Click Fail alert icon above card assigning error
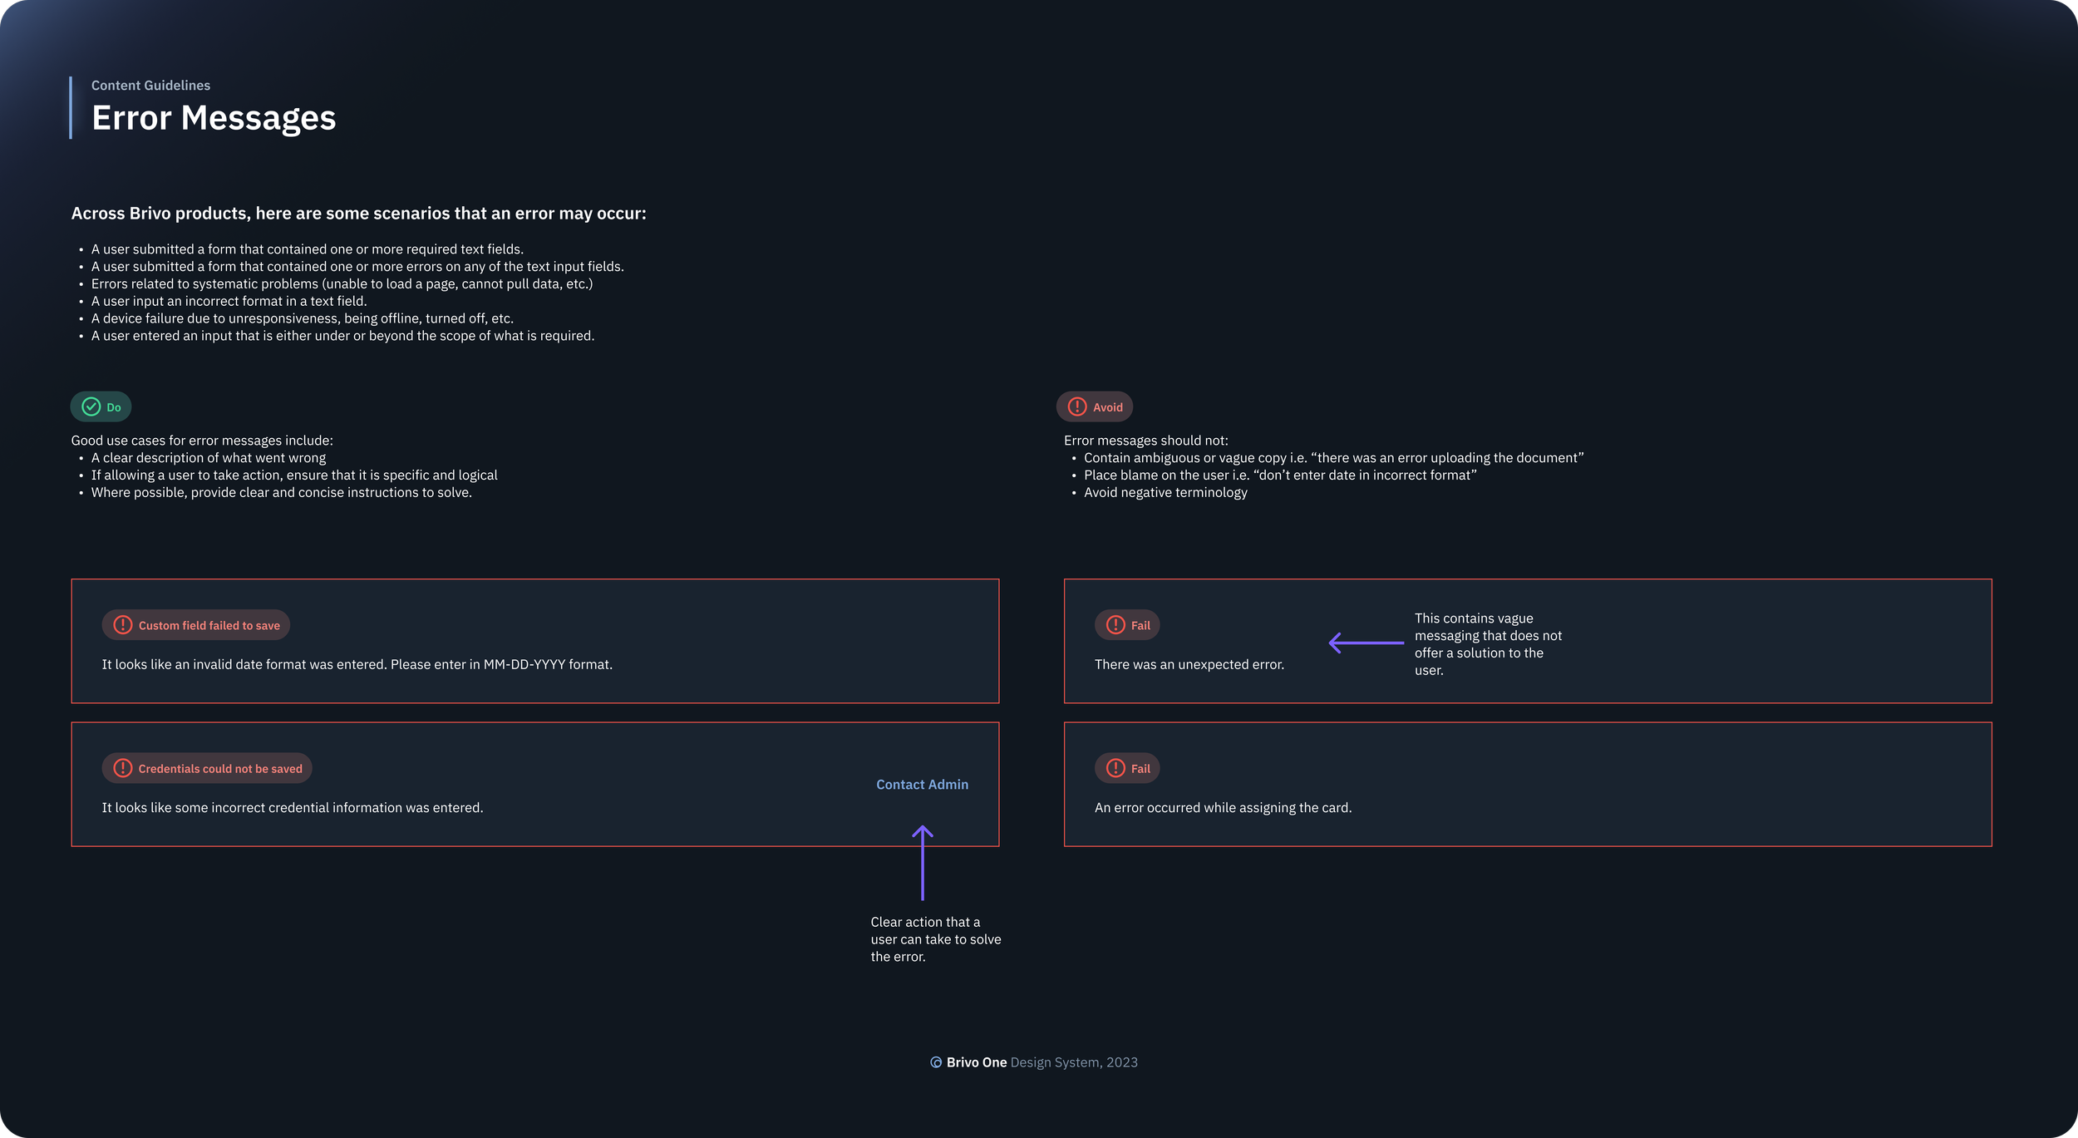The height and width of the screenshot is (1138, 2078). (1115, 768)
